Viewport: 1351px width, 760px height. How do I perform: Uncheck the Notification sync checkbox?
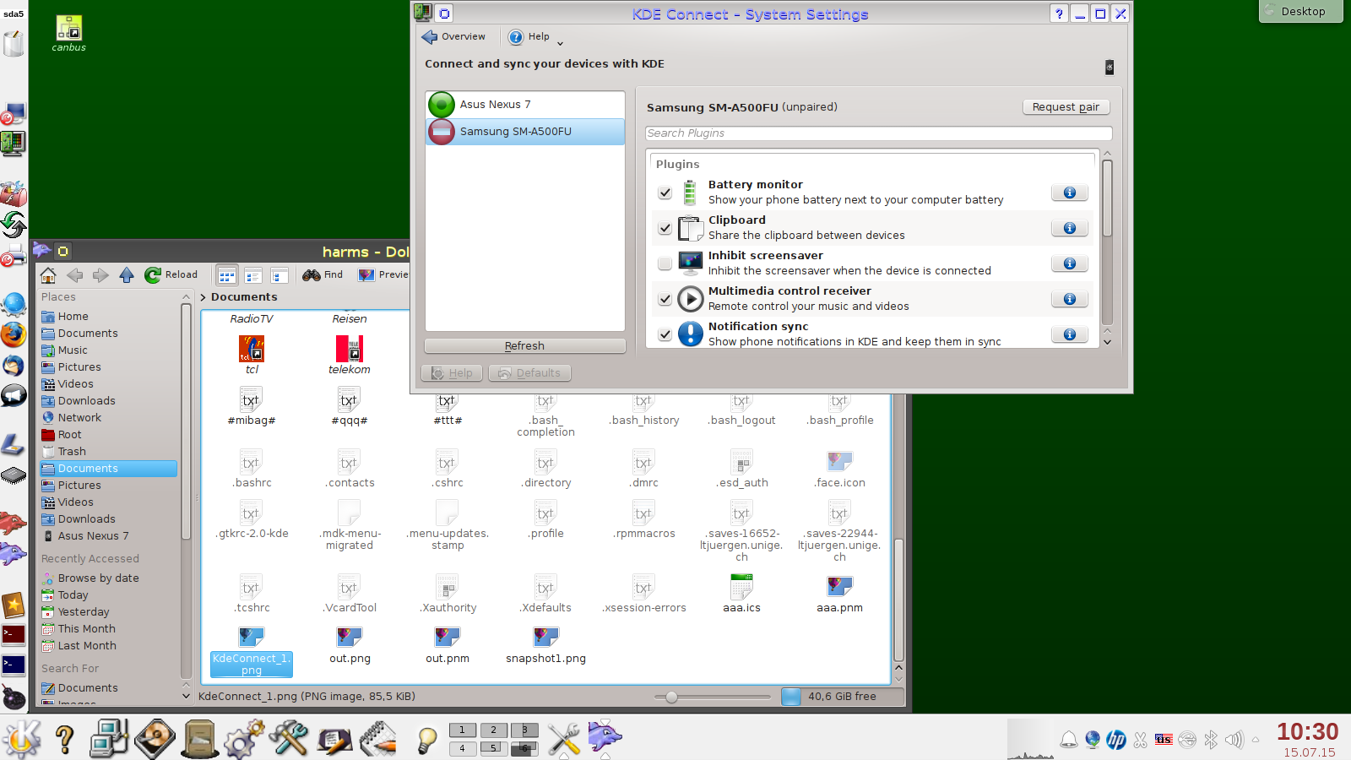[665, 334]
